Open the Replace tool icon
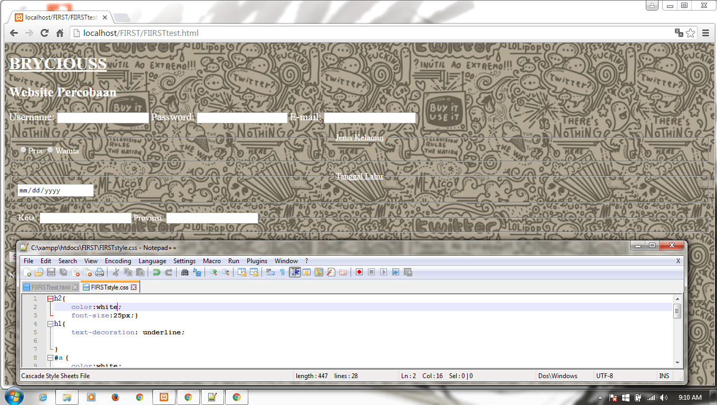This screenshot has width=717, height=405. (x=197, y=272)
